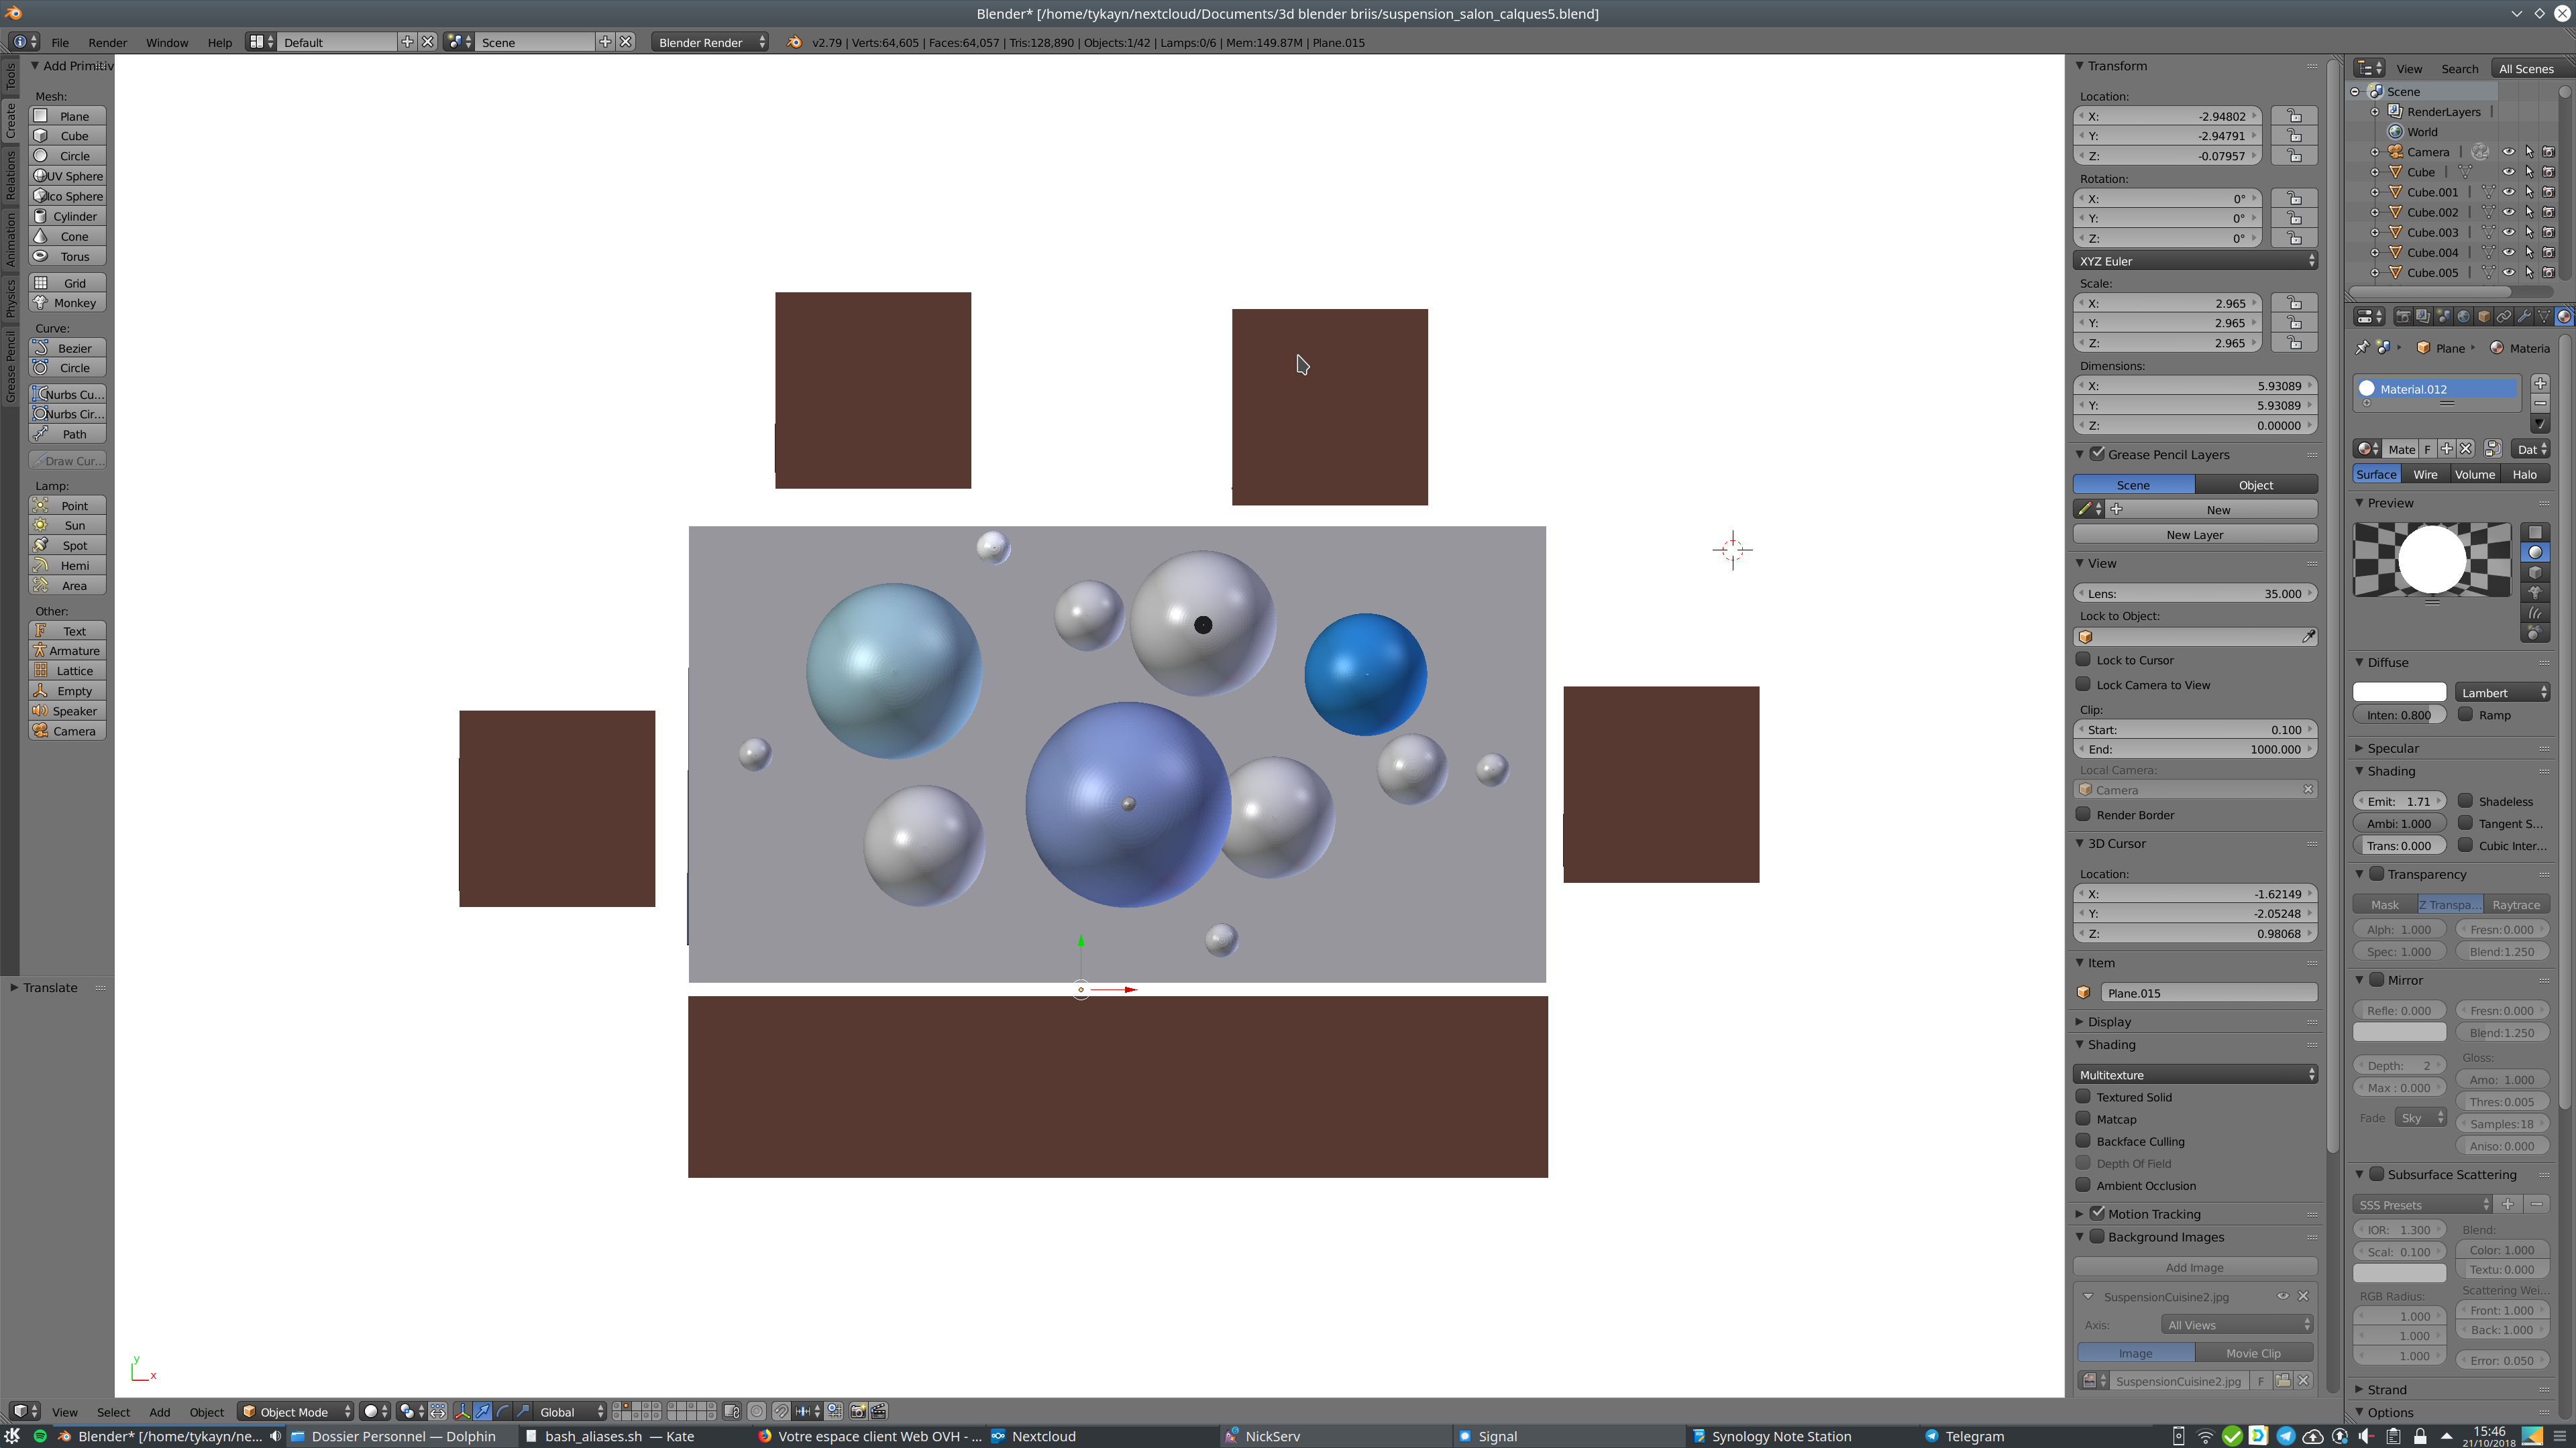Screen dimensions: 2576x1448
Task: Expand the Cube.002 tree node
Action: [2375, 212]
